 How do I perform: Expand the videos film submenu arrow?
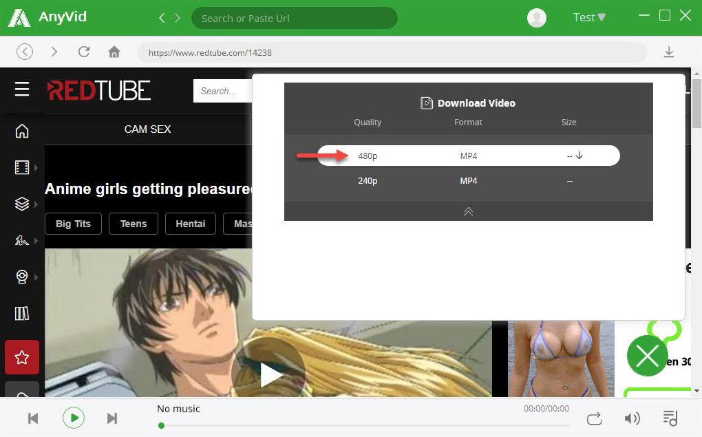click(x=36, y=168)
